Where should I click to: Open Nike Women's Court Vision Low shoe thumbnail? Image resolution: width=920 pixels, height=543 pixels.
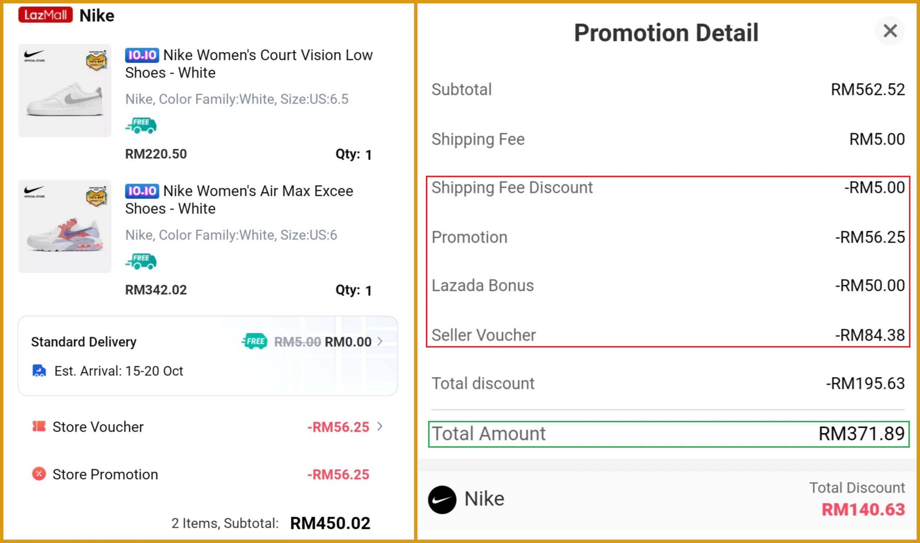65,91
